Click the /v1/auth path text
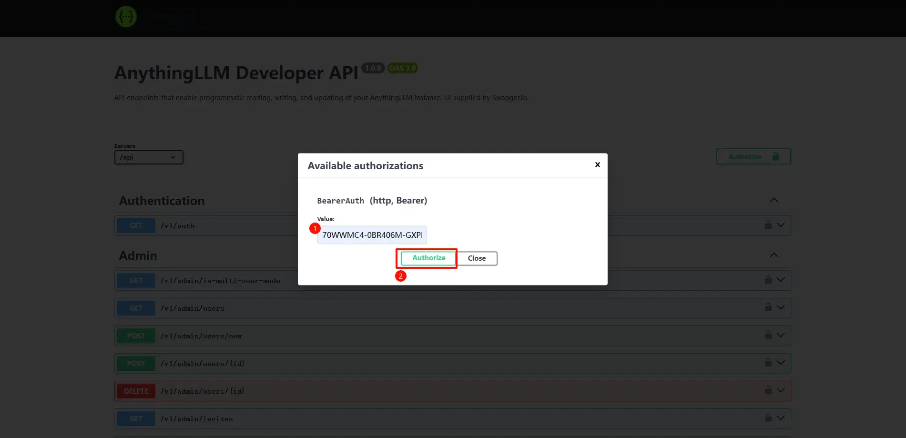 coord(177,226)
